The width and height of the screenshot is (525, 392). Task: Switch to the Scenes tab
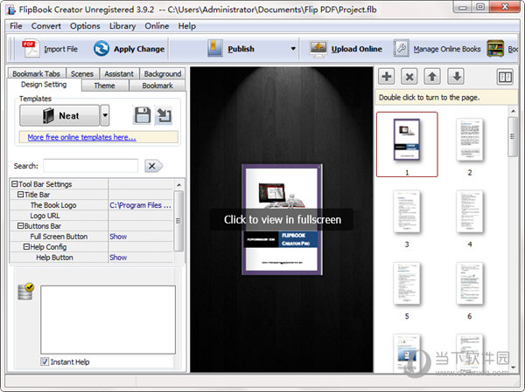[82, 73]
